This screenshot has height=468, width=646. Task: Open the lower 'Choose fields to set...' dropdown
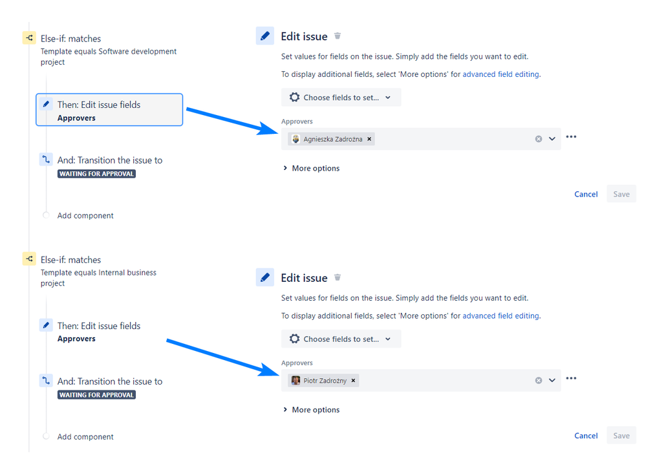(x=341, y=339)
